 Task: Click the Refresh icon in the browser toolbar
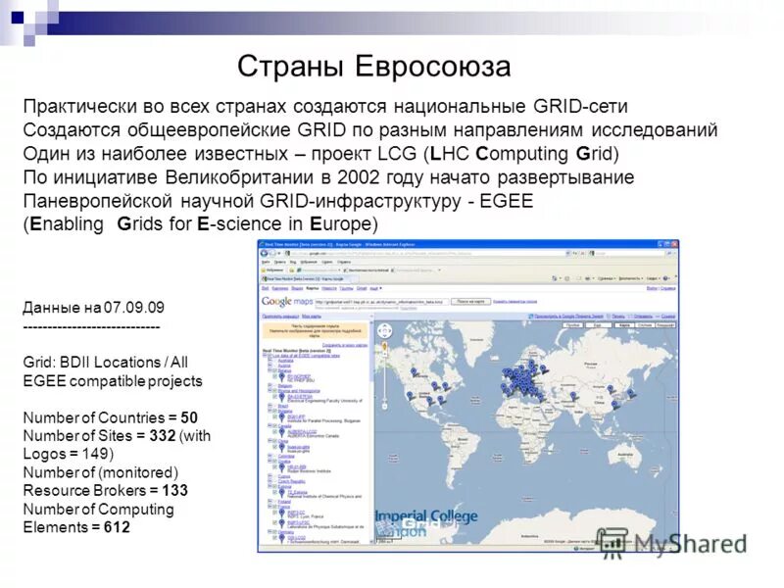pyautogui.click(x=575, y=253)
